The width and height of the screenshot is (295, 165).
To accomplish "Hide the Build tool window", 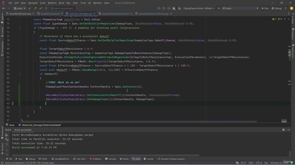I will (x=289, y=130).
